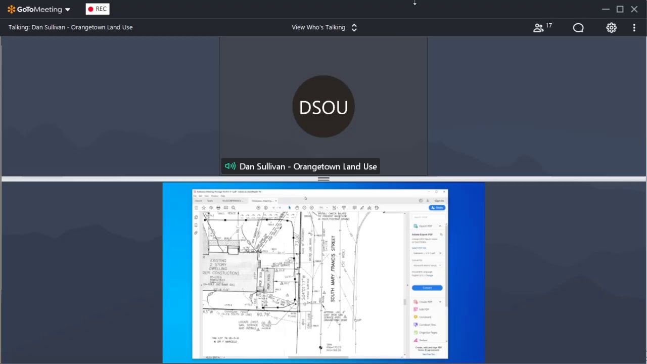Click the tools search field in shared Reader
The width and height of the screenshot is (647, 364).
tap(428, 217)
